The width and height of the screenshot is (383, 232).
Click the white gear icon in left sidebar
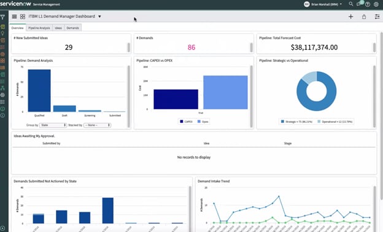click(x=2, y=95)
